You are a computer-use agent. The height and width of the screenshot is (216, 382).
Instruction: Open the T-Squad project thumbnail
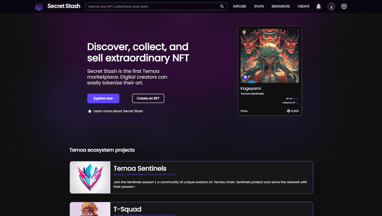[90, 209]
